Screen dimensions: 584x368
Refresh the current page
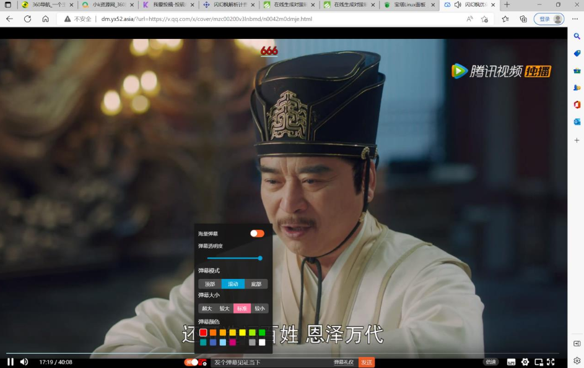coord(28,19)
